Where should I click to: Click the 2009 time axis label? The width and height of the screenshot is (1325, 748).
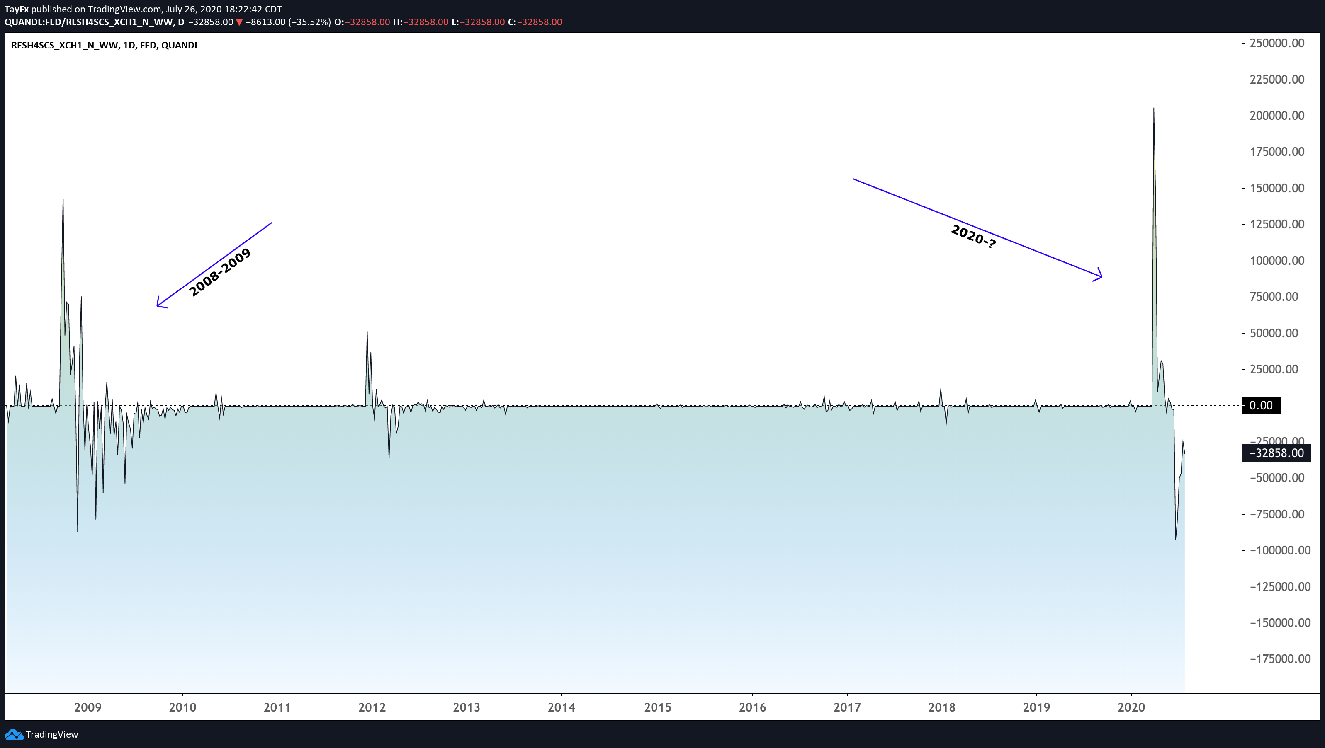(88, 707)
